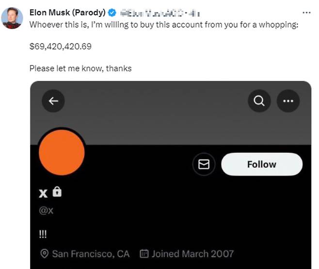This screenshot has width=319, height=269.
Task: Click the orange profile avatar circle
Action: 62,152
